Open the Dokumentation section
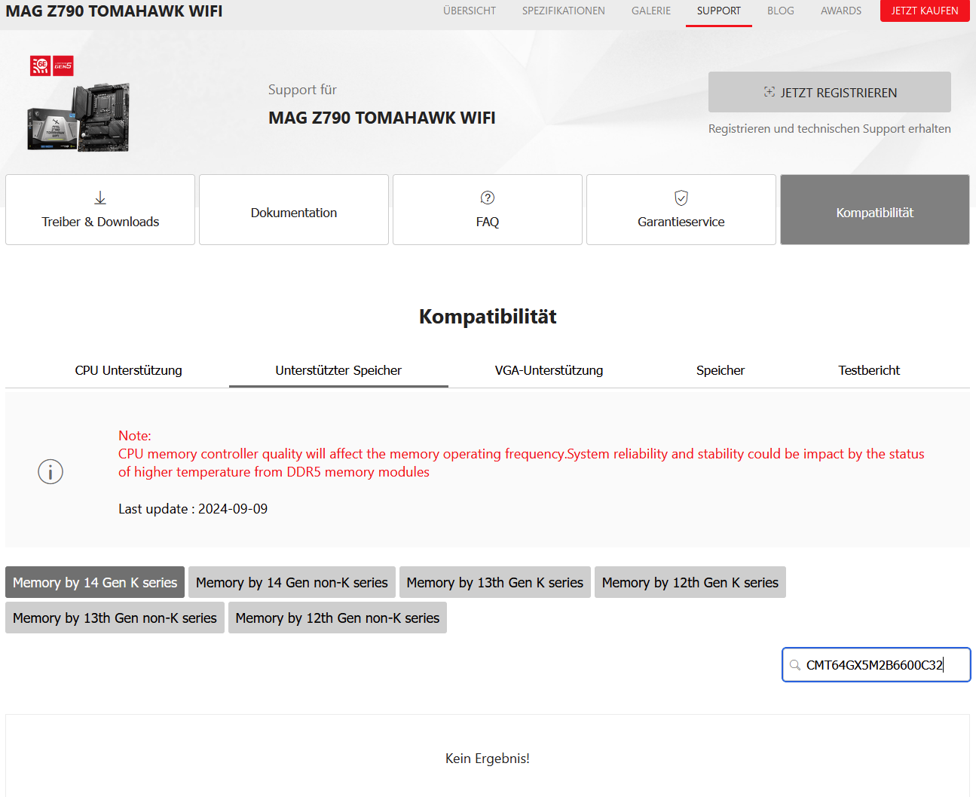Viewport: 976px width, 797px height. coord(294,210)
